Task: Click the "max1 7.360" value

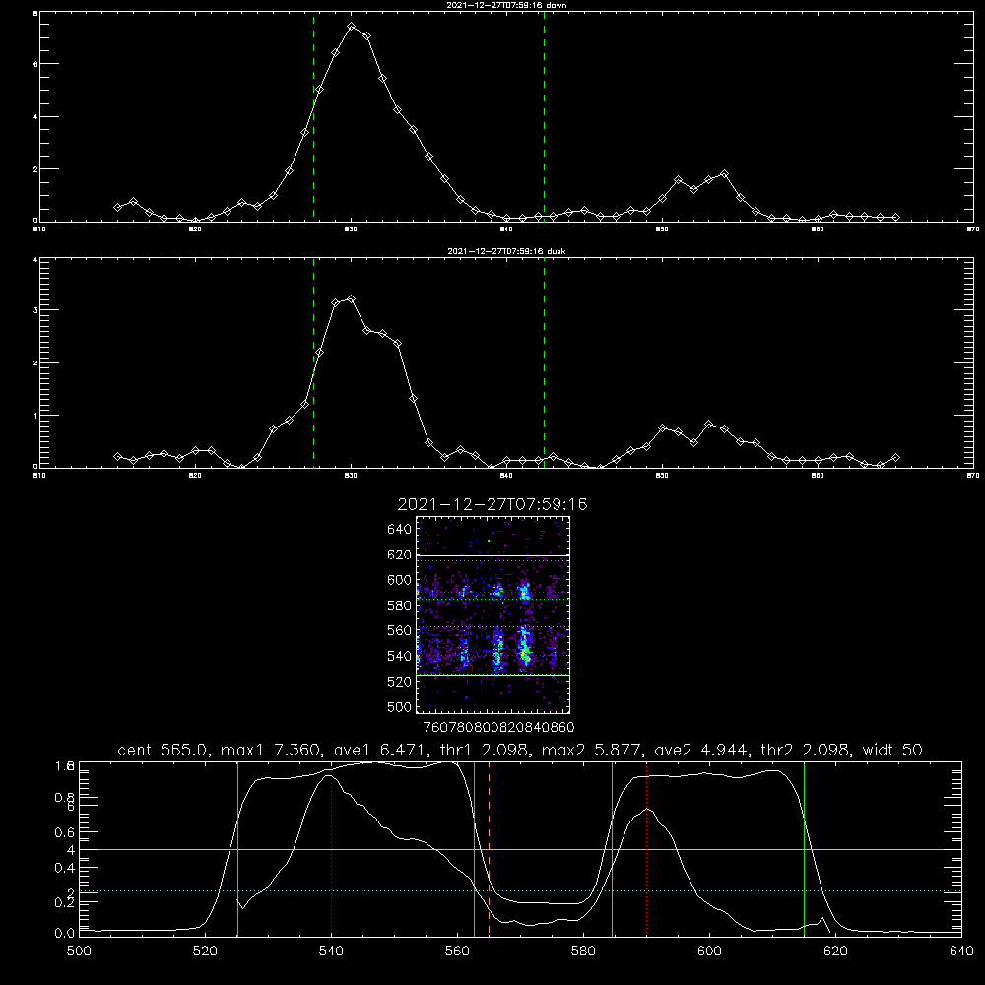Action: point(271,750)
